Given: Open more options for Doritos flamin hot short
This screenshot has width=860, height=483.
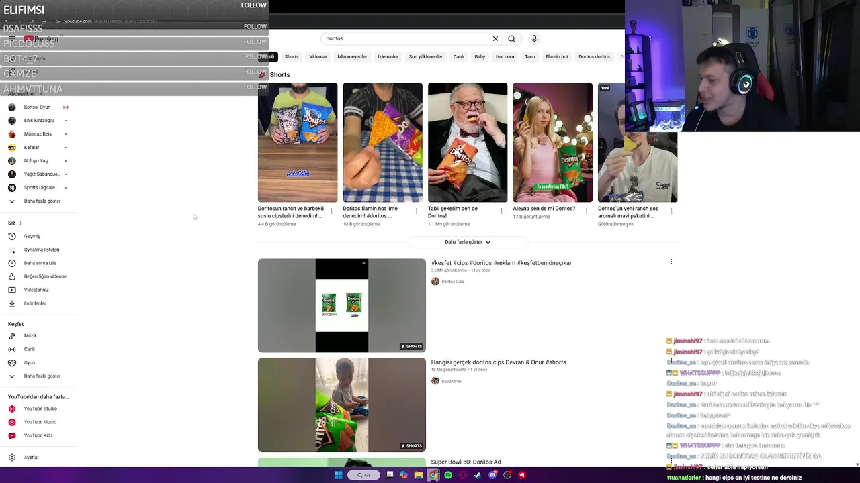Looking at the screenshot, I should [416, 211].
